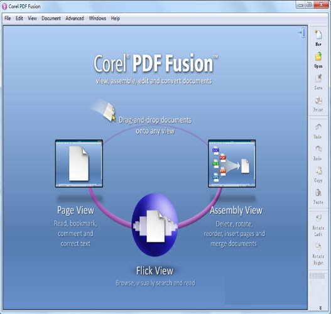The width and height of the screenshot is (331, 314).
Task: Click the Flick View sphere icon
Action: coord(155,225)
